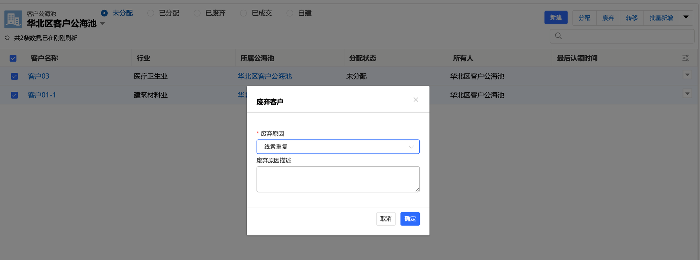Open the 废弃原因 dropdown
Screen dimensions: 700x260
(x=338, y=147)
